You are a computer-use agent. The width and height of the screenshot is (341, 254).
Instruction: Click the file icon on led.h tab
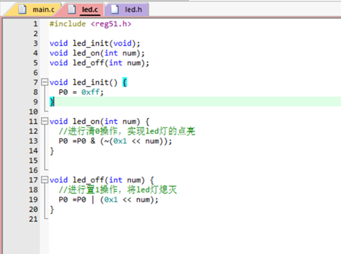[x=115, y=10]
